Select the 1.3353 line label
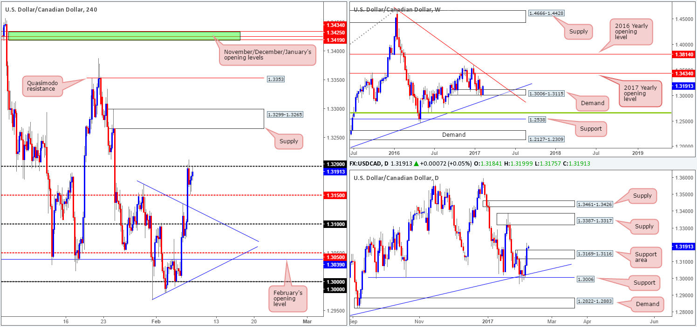This screenshot has width=697, height=327. (275, 80)
